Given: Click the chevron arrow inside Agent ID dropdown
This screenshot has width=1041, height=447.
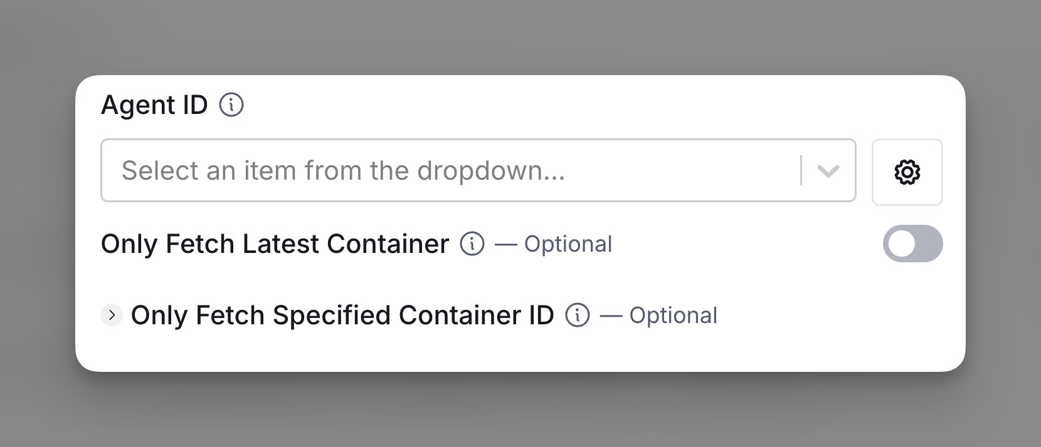Looking at the screenshot, I should (828, 171).
